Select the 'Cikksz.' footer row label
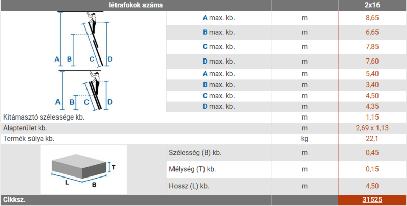Image resolution: width=407 pixels, height=206 pixels. pyautogui.click(x=14, y=200)
